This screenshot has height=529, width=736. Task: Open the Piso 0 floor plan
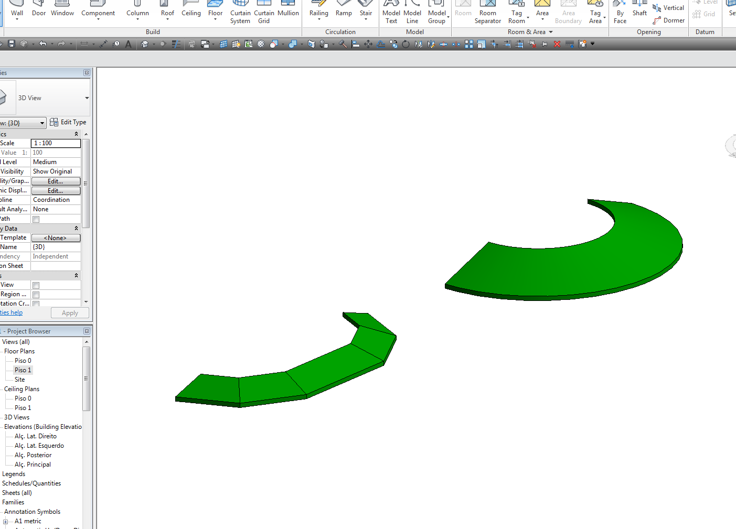[23, 361]
